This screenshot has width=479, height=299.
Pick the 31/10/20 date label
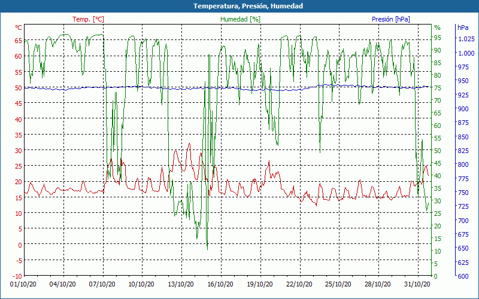pos(417,284)
